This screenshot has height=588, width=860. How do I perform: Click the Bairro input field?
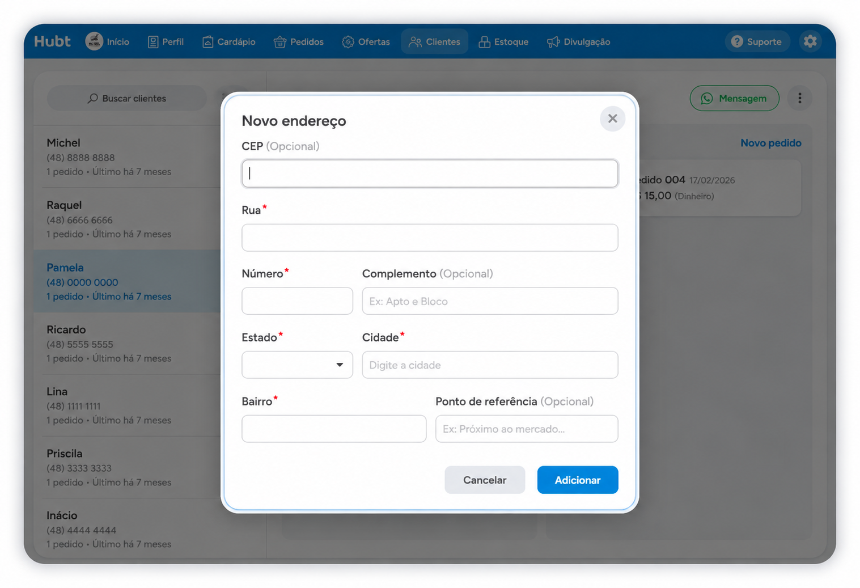click(334, 429)
